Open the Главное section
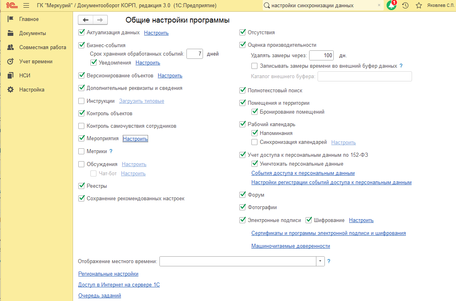456x301 pixels. click(x=29, y=19)
